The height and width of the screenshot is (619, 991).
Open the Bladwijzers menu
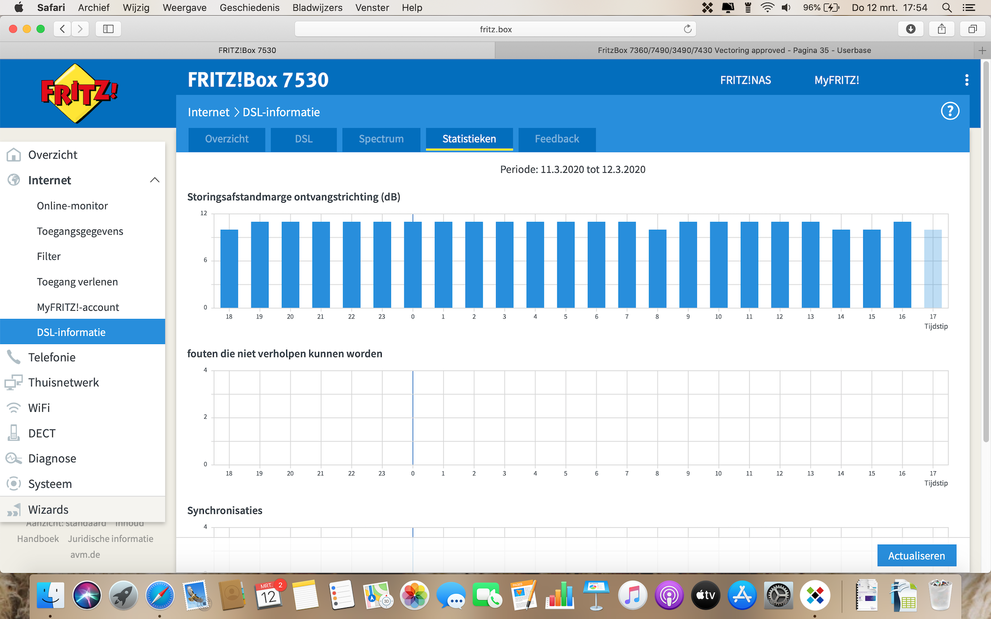(x=317, y=8)
